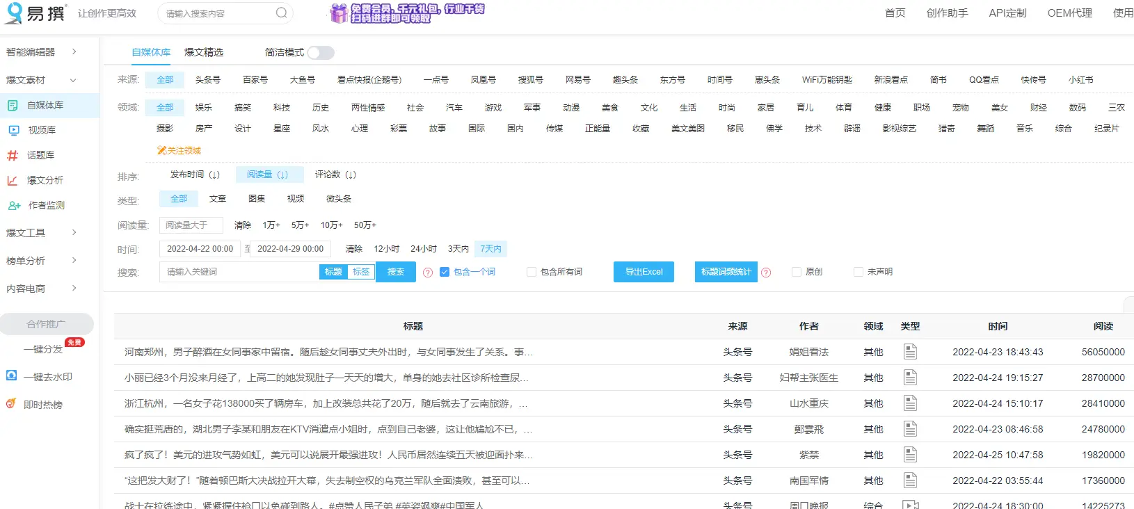Open start date picker 2022-04-22
1134x509 pixels.
(x=200, y=249)
